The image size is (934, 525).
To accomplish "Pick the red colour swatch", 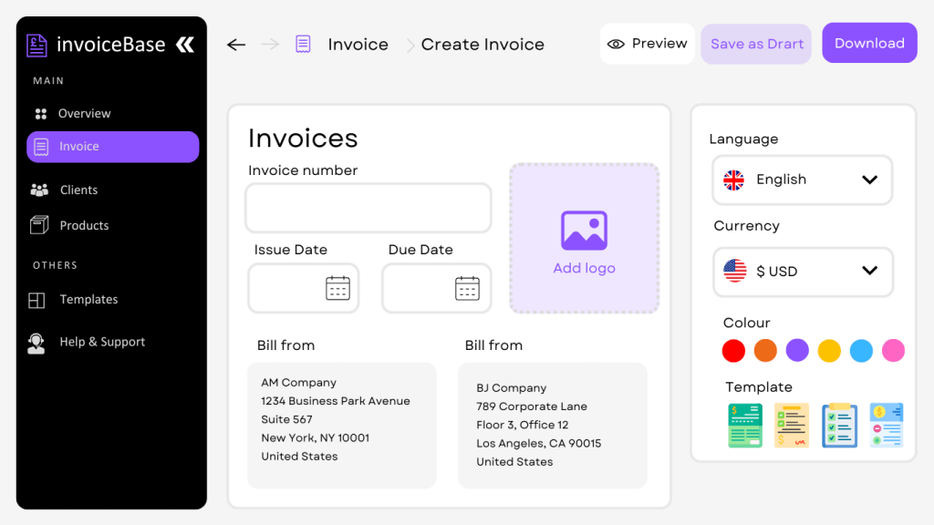I will 733,351.
